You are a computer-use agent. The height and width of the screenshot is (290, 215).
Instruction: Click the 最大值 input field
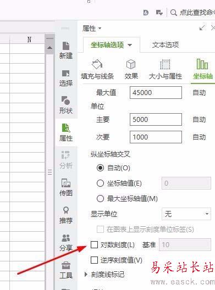click(156, 92)
